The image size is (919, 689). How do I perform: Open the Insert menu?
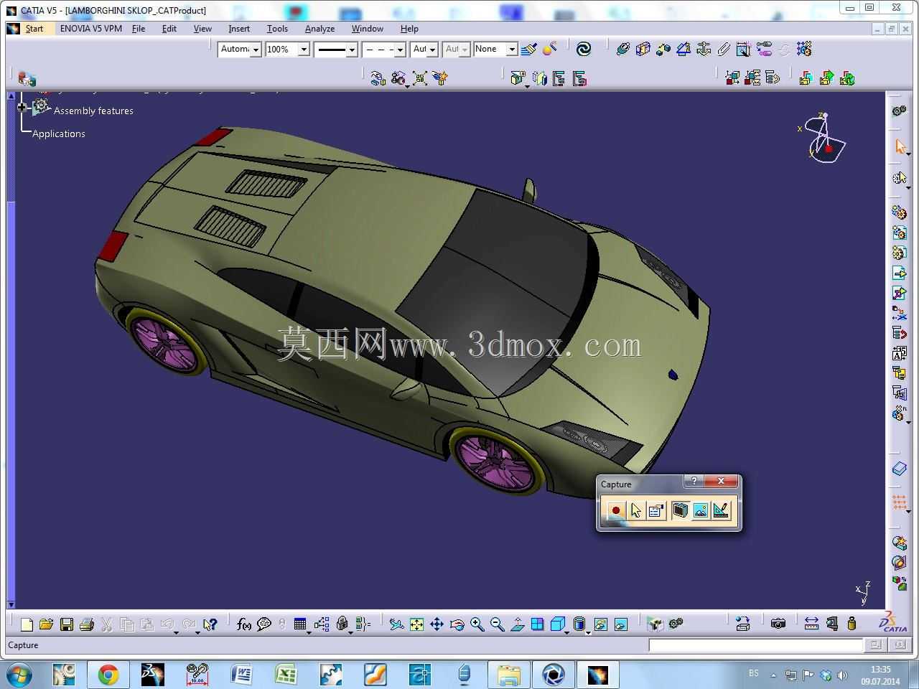point(239,29)
